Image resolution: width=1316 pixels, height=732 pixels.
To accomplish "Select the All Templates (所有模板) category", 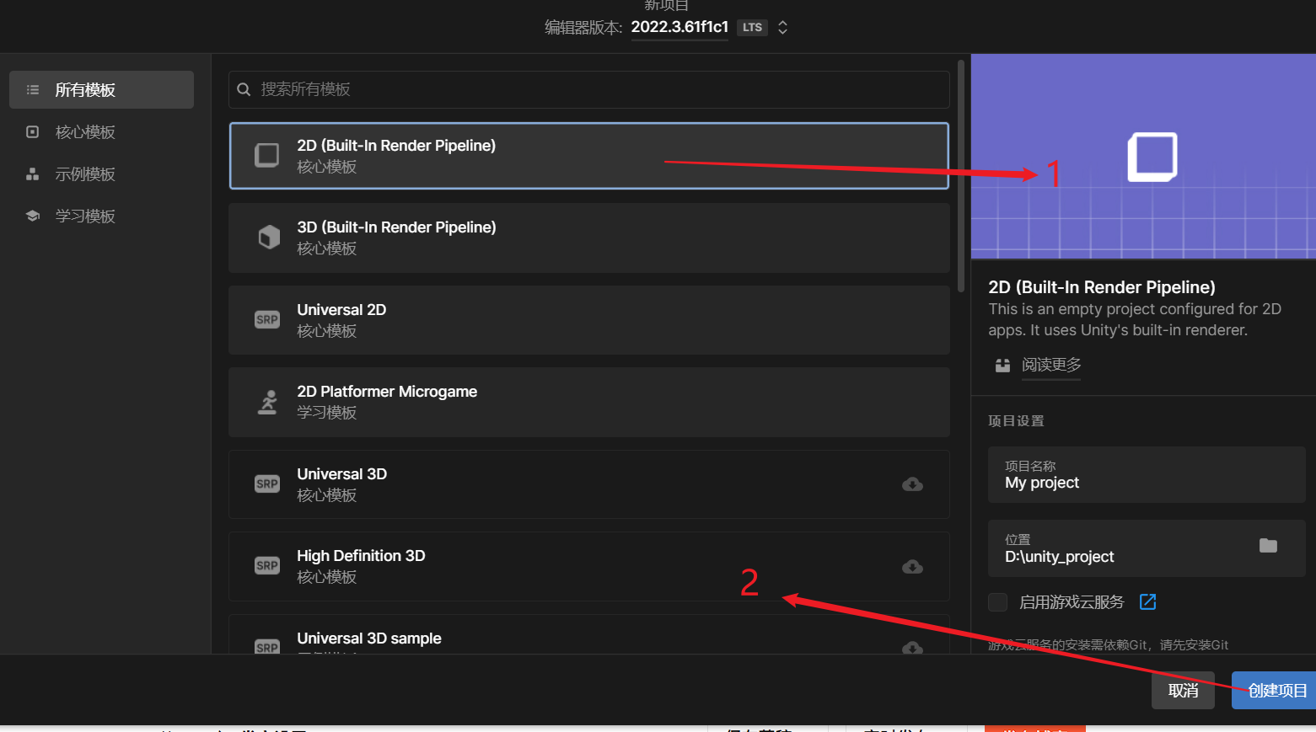I will click(x=101, y=89).
